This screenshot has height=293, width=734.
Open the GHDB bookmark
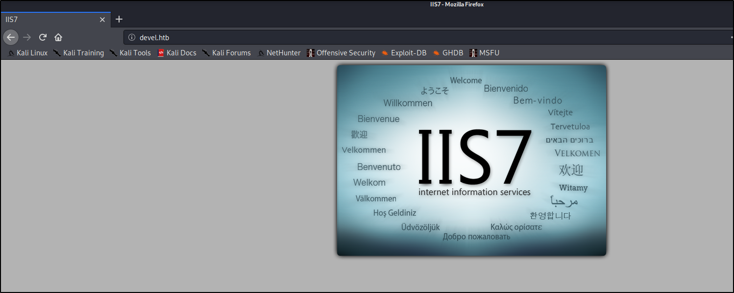[448, 53]
